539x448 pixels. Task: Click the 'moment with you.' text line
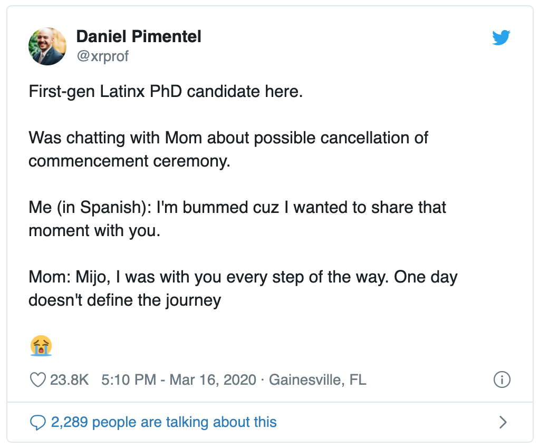94,230
